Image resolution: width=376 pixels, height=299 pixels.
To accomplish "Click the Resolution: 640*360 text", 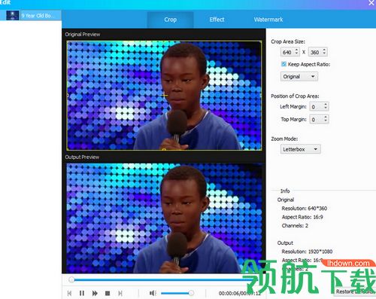I will point(305,209).
